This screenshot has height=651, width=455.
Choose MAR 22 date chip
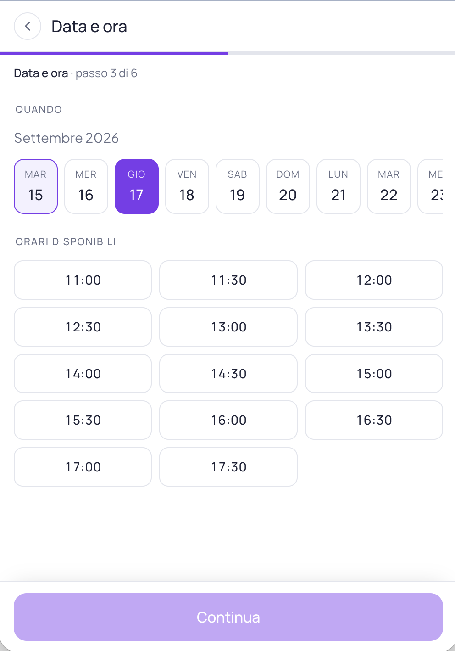(x=389, y=186)
